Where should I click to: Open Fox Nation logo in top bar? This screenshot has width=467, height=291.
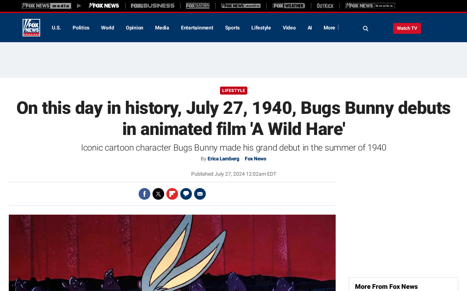tap(198, 6)
